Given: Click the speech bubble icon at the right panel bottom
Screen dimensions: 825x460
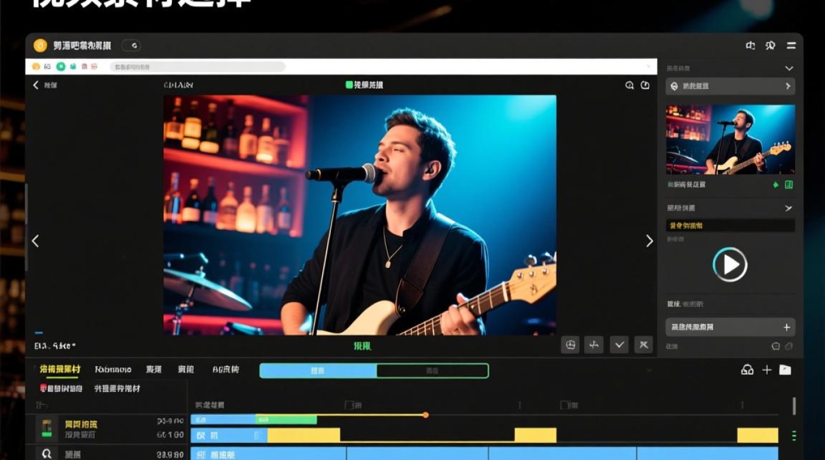Looking at the screenshot, I should [x=775, y=346].
